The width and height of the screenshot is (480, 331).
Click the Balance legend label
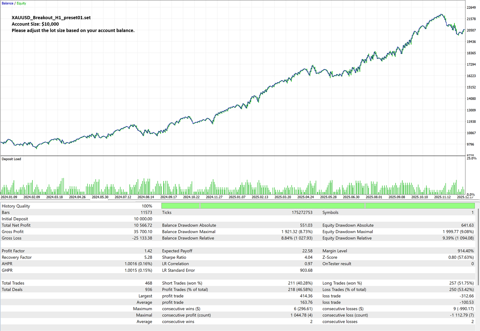pos(7,3)
